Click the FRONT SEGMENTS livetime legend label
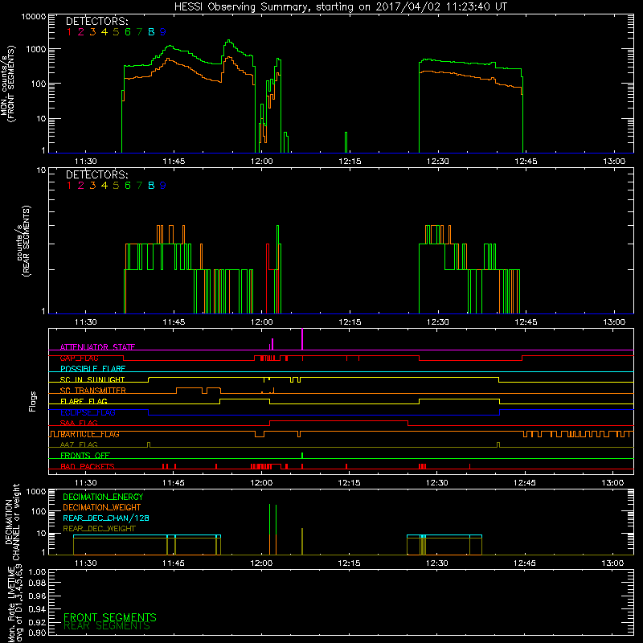 point(110,617)
